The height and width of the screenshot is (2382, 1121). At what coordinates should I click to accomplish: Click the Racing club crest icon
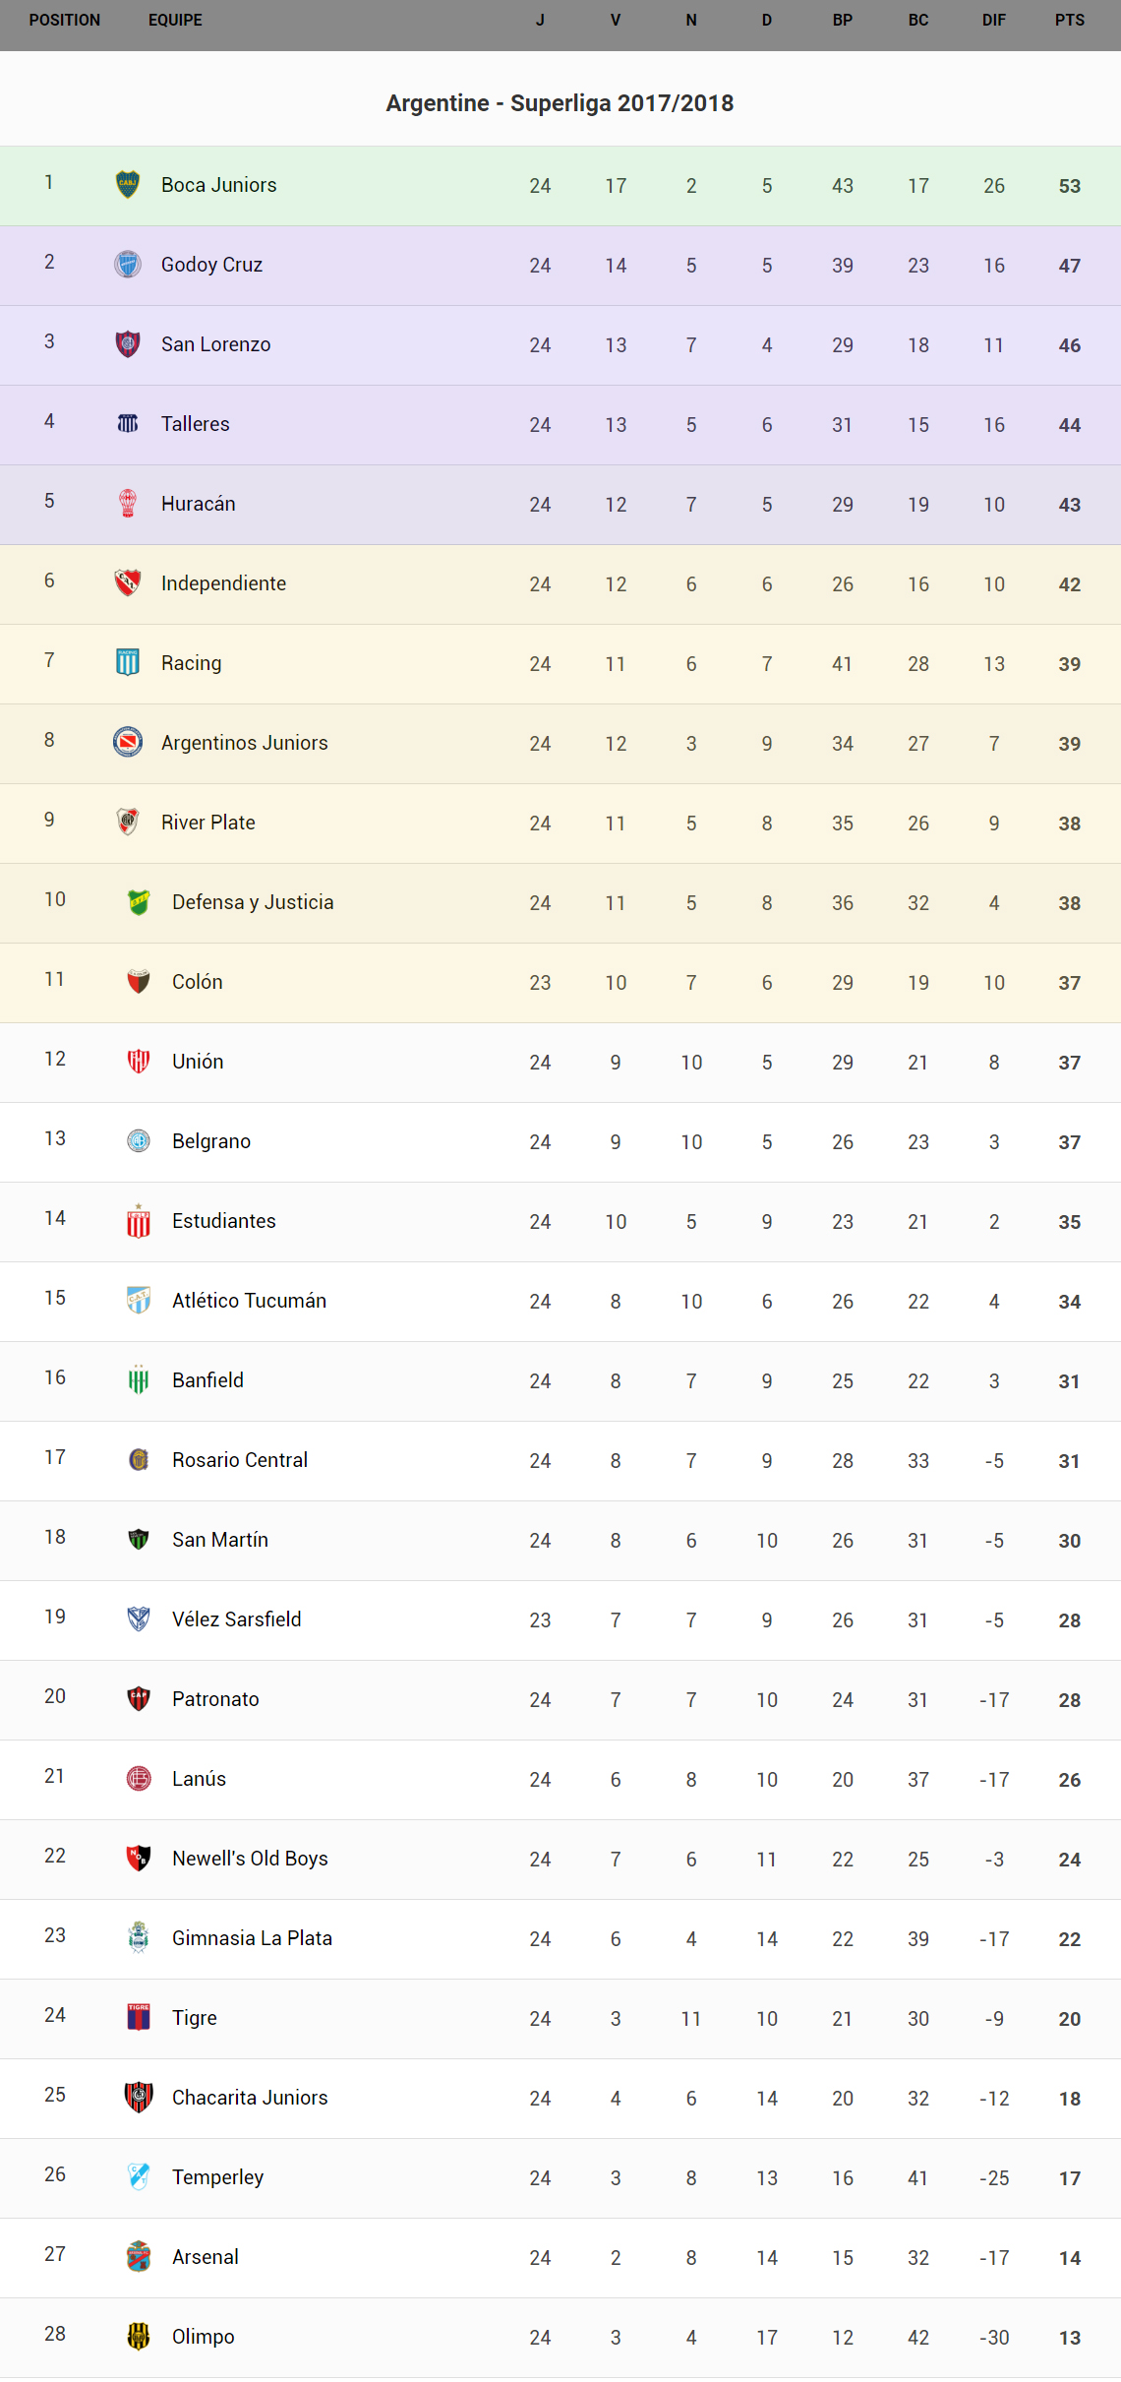[x=128, y=663]
